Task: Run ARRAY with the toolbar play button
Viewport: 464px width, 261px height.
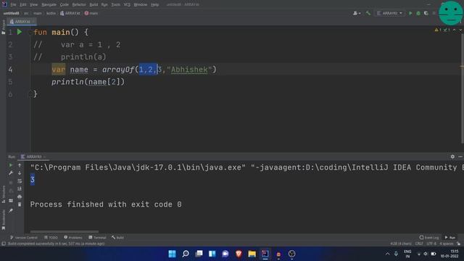Action: click(410, 13)
